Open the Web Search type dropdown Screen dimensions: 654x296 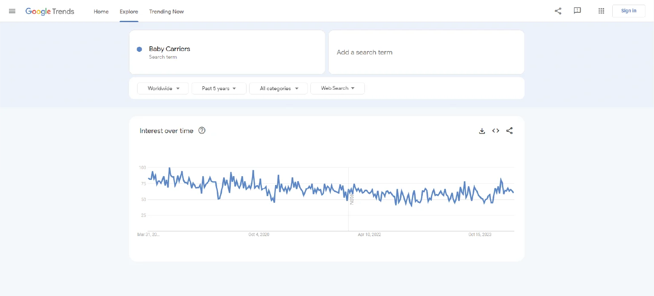coord(338,88)
